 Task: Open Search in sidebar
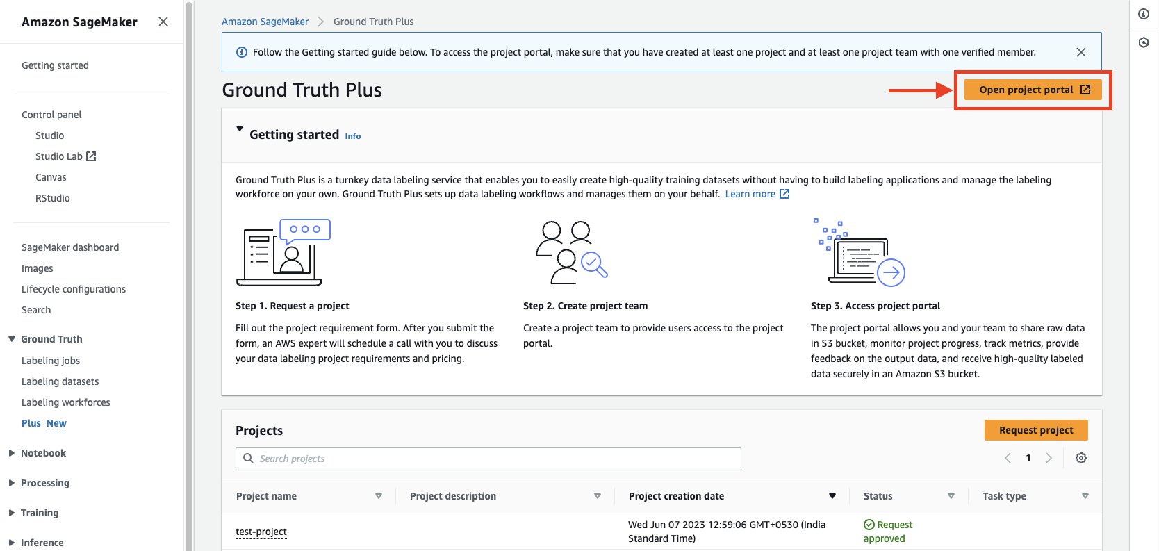36,310
